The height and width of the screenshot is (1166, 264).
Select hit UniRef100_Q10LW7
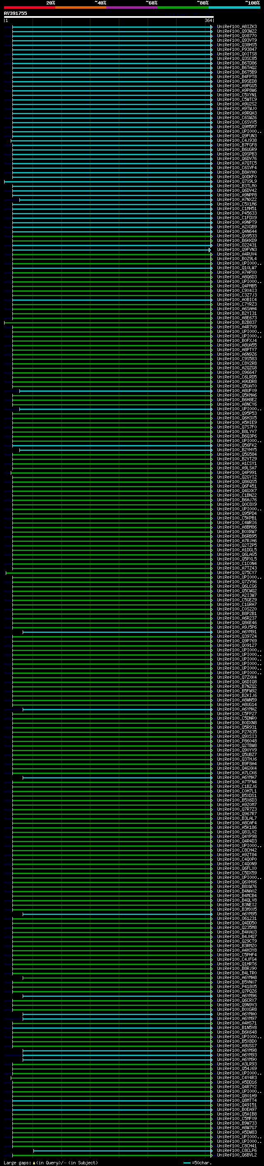click(237, 268)
